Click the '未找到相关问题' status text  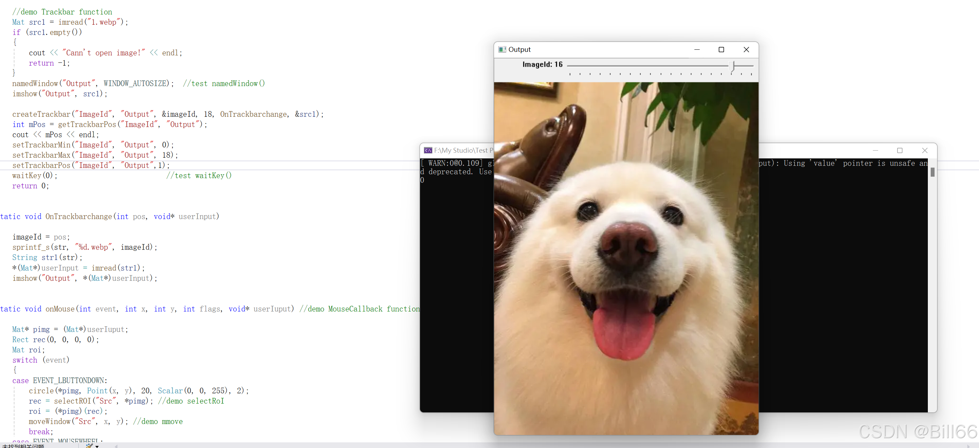(23, 446)
